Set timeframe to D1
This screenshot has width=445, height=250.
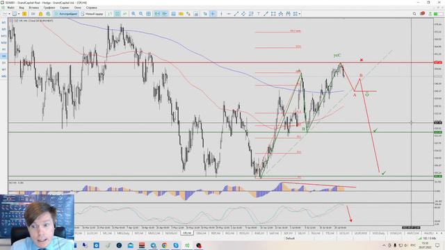(x=3, y=63)
